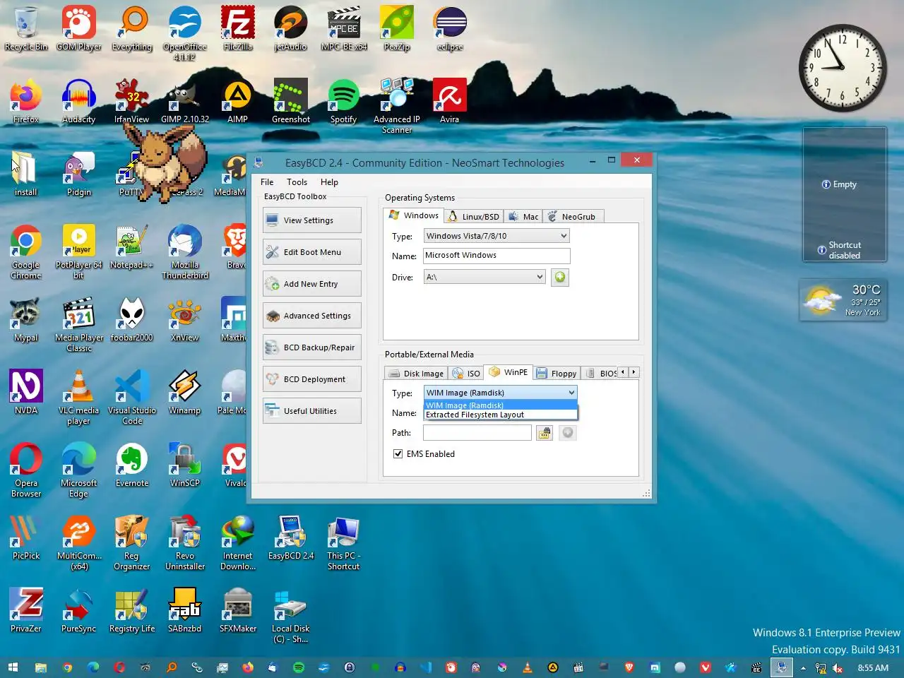Open the eclipse desktop shortcut
Image resolution: width=904 pixels, height=678 pixels.
(x=450, y=28)
